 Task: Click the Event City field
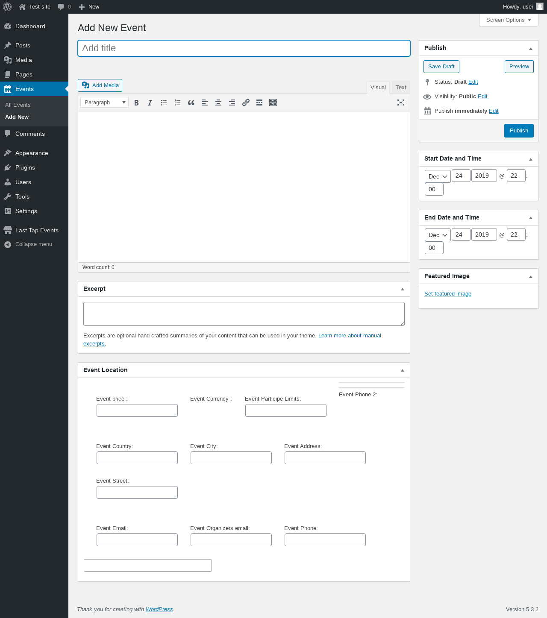231,458
